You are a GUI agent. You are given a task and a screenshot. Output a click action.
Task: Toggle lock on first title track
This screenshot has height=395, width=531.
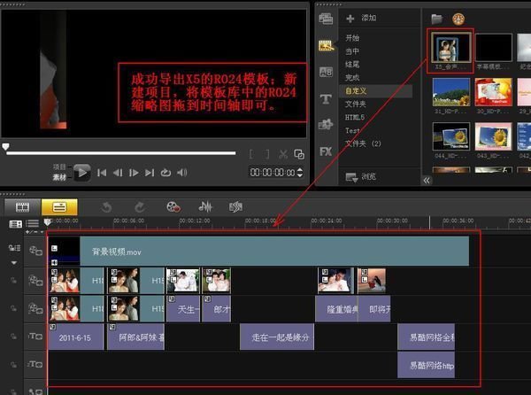click(13, 337)
